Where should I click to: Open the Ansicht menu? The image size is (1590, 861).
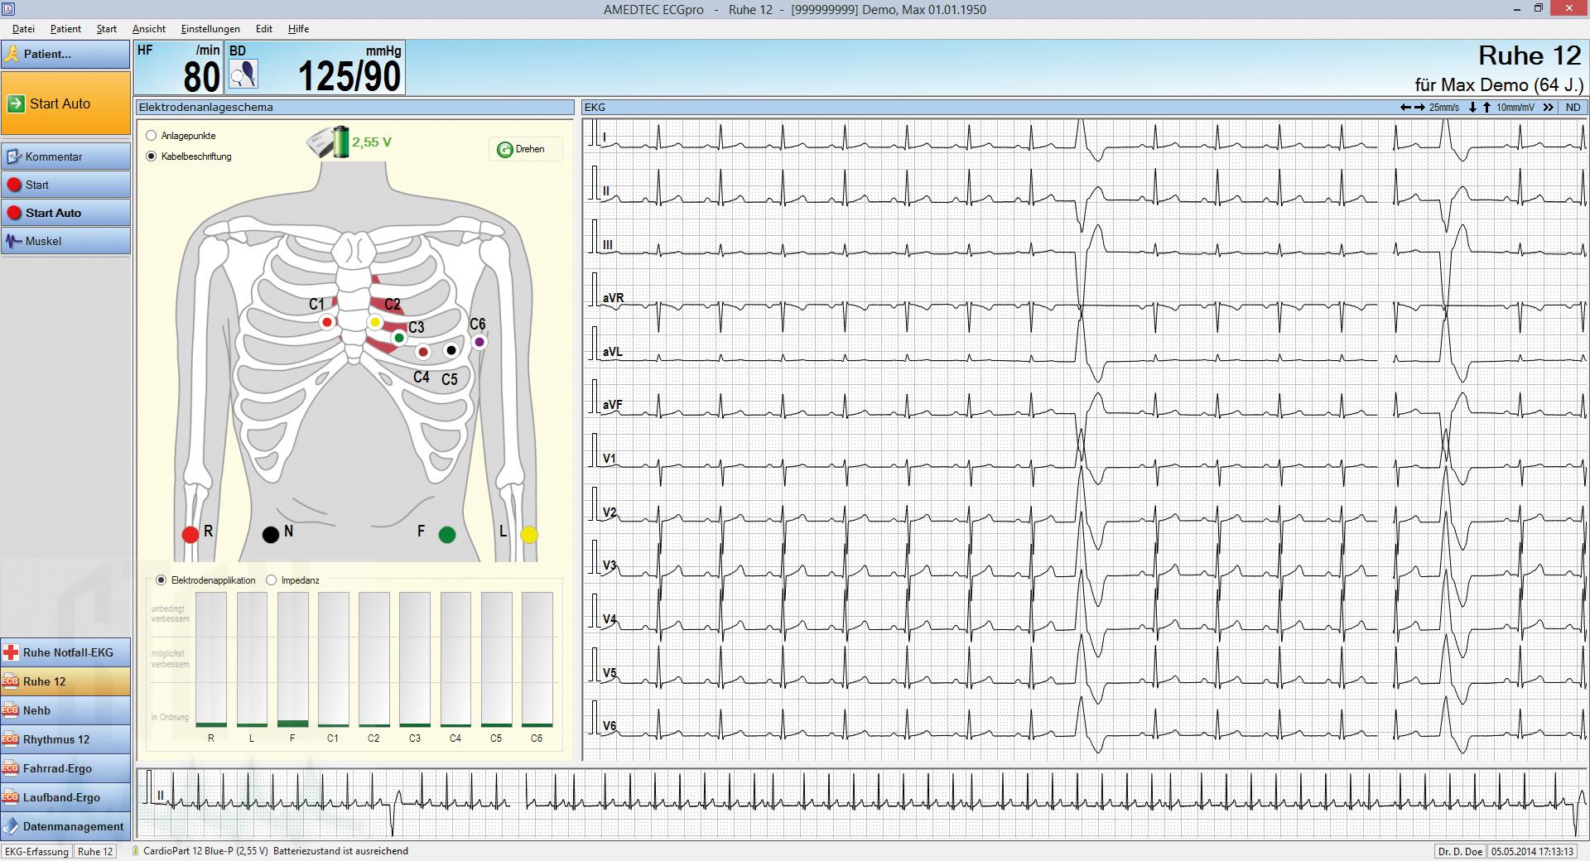coord(149,29)
